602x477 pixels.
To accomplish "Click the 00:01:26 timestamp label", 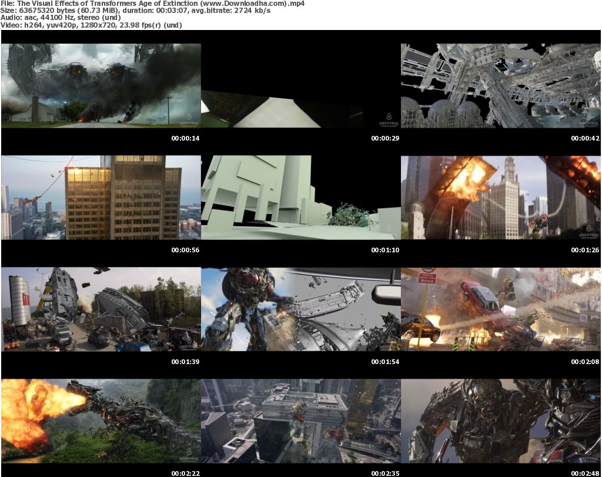I will (585, 250).
